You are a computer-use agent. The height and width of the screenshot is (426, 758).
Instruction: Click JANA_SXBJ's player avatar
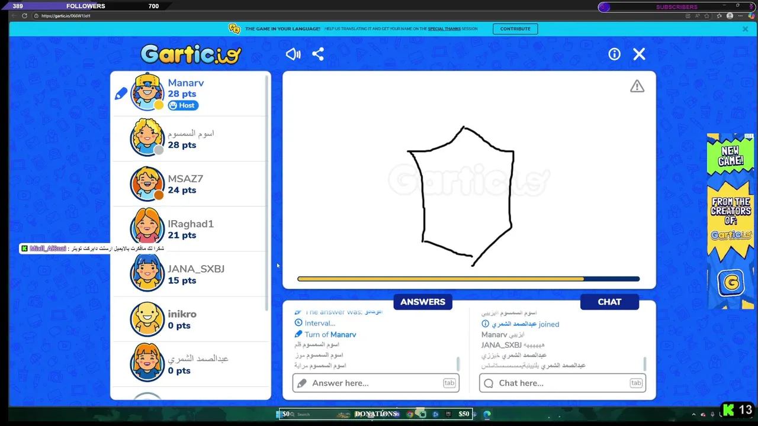pyautogui.click(x=147, y=273)
